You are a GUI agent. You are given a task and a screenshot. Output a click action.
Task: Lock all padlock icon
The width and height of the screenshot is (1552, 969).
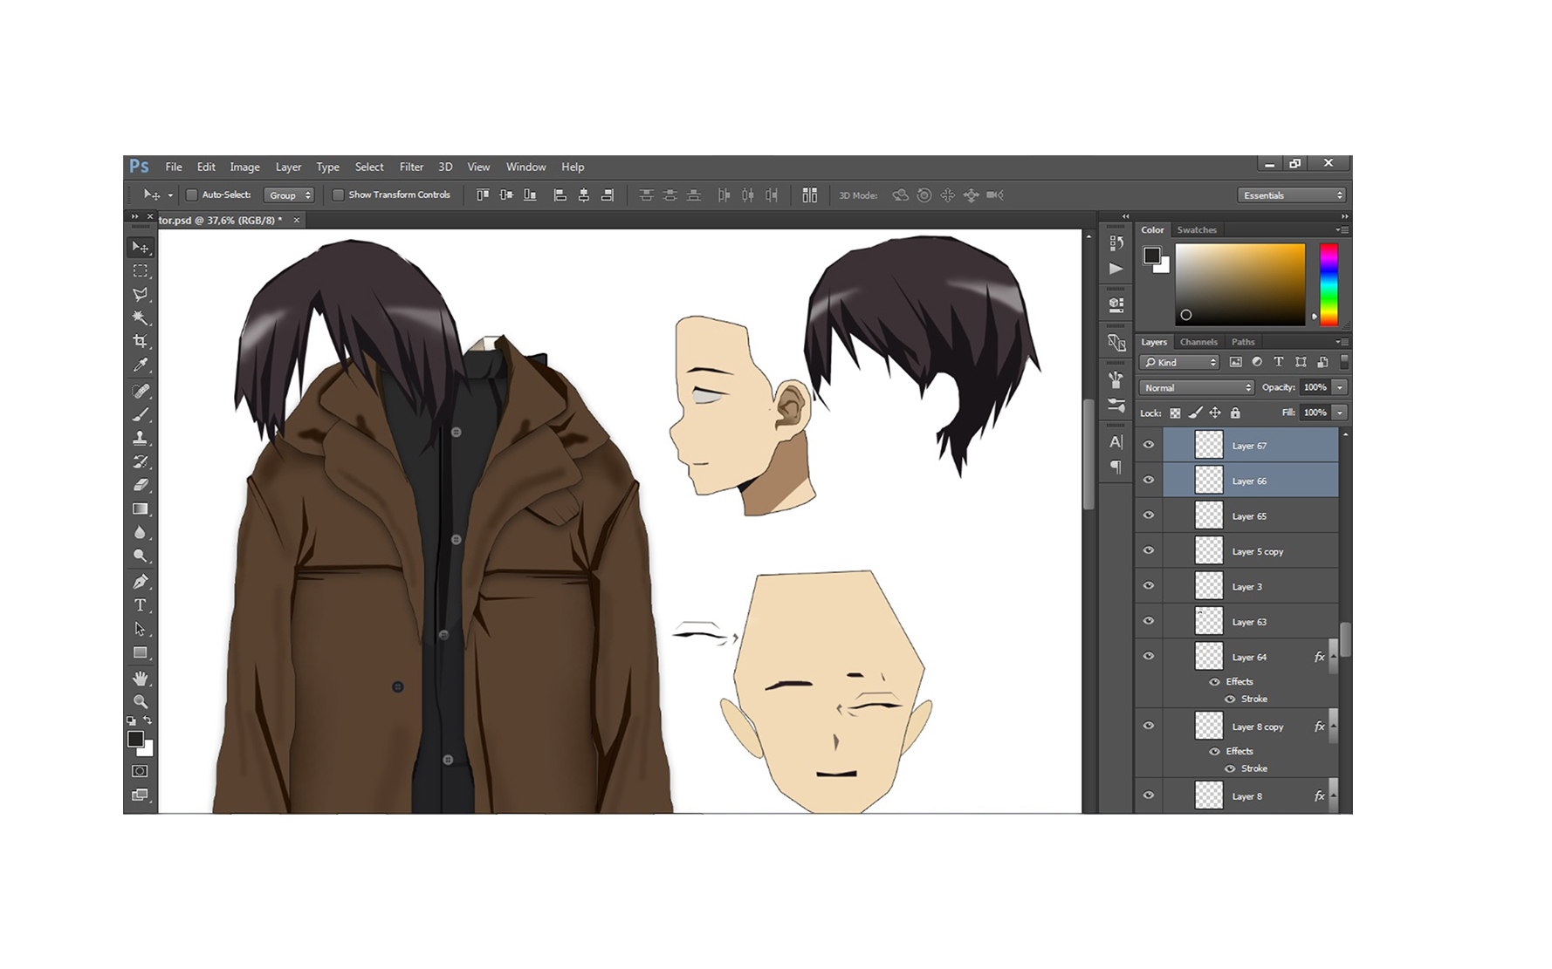tap(1235, 413)
